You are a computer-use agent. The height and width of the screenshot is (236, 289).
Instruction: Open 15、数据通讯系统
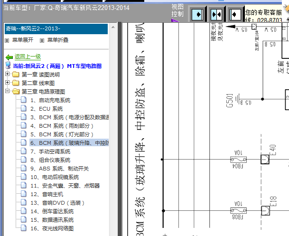52,220
